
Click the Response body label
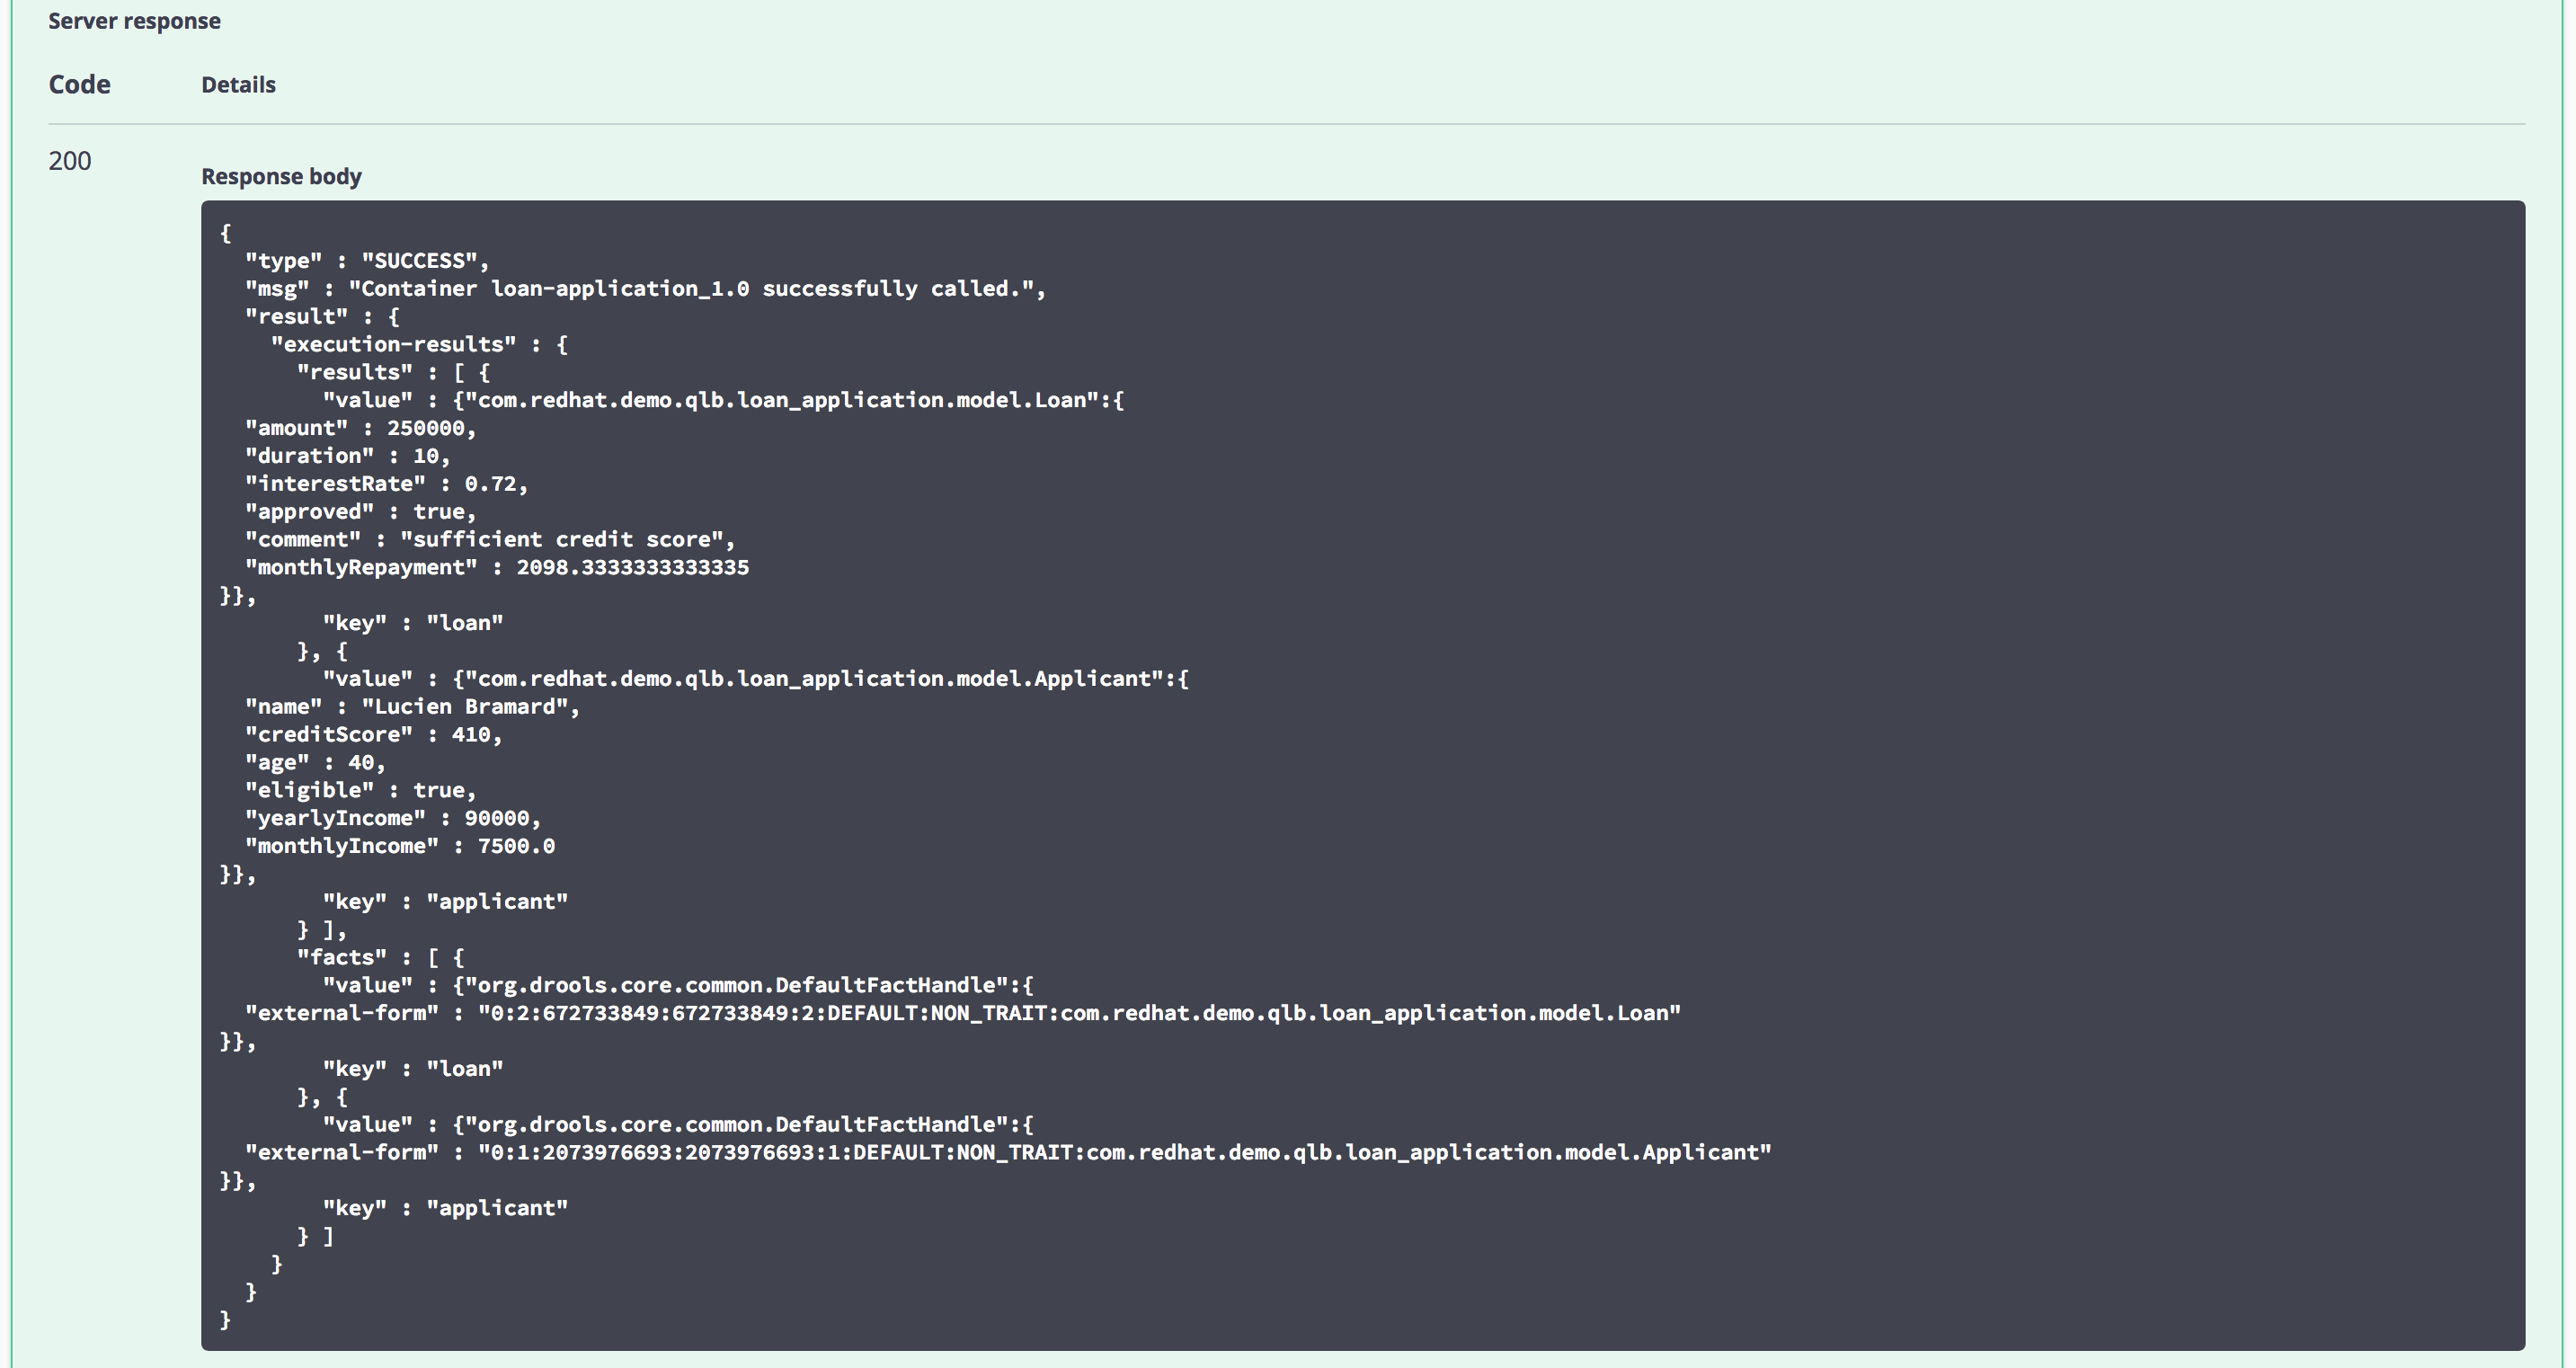click(281, 176)
